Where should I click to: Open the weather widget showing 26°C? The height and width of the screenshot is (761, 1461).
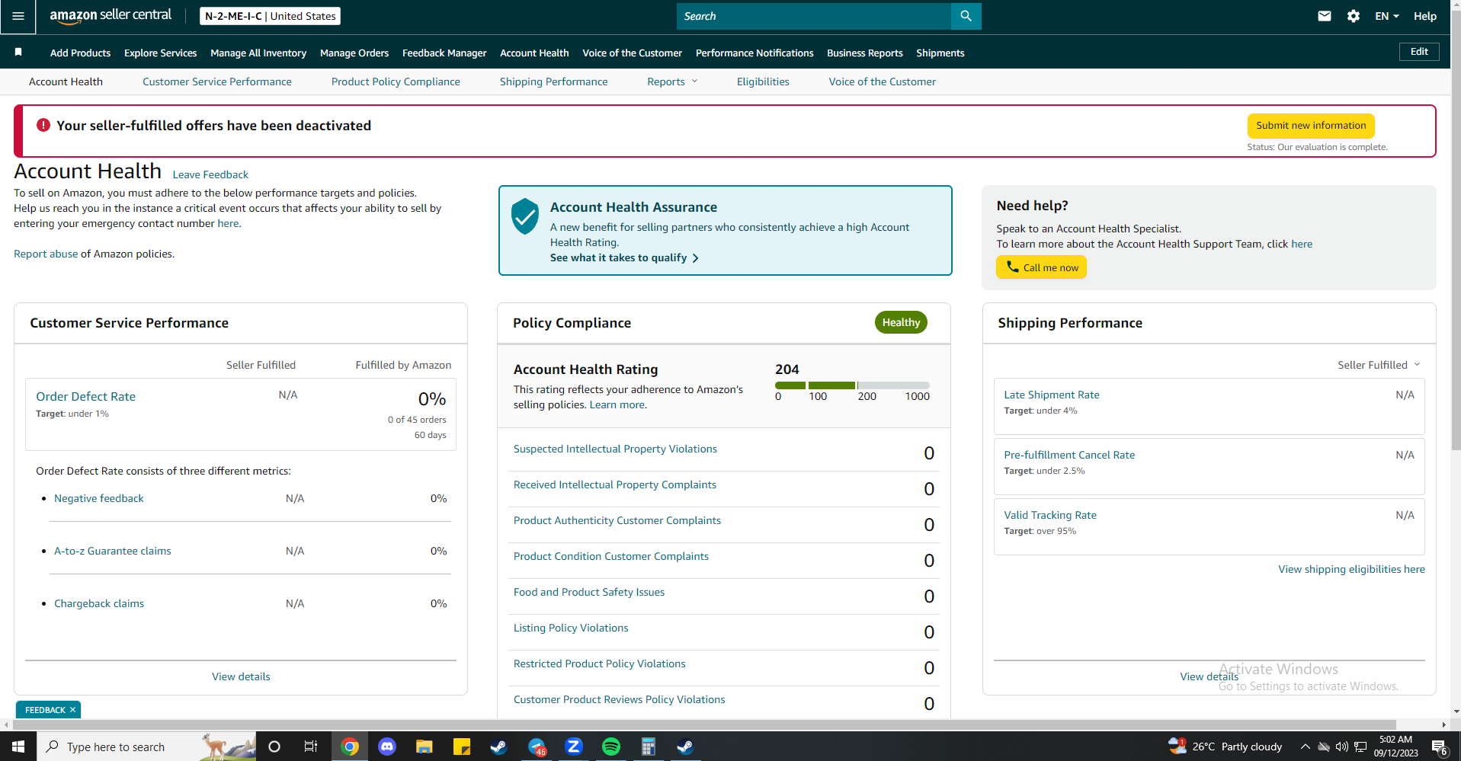tap(1226, 747)
